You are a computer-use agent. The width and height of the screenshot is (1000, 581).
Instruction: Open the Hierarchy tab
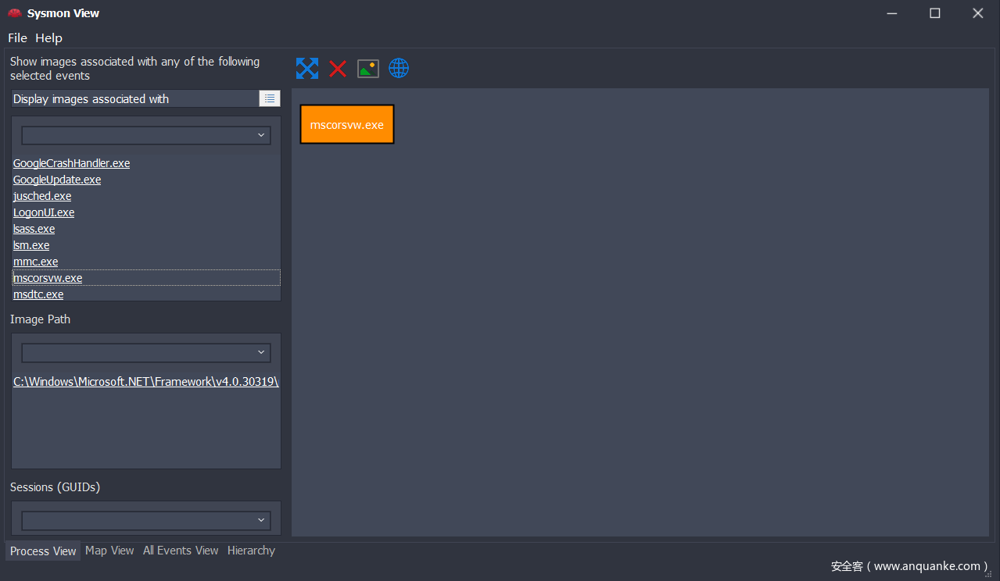[x=251, y=551]
